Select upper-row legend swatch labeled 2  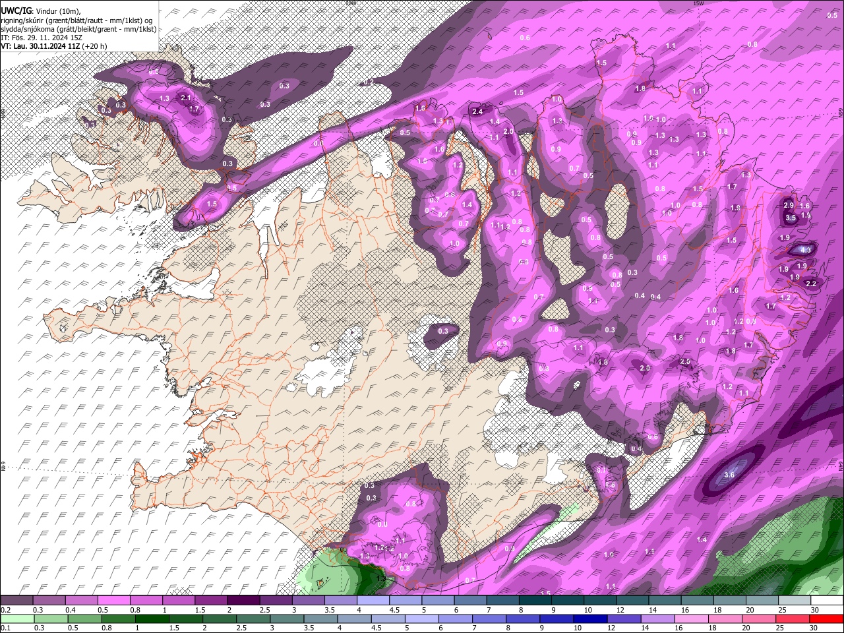pyautogui.click(x=243, y=601)
